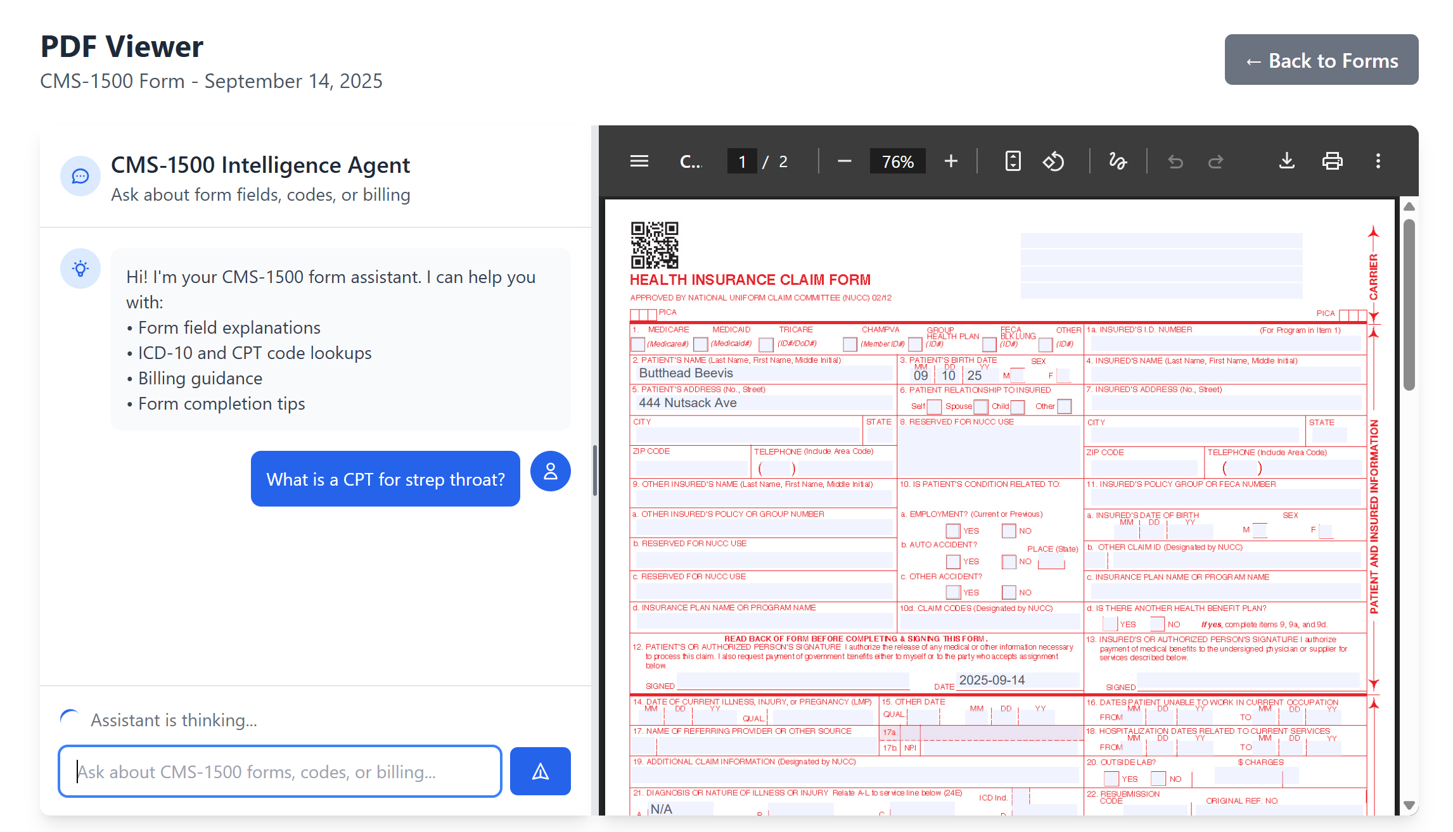This screenshot has width=1453, height=832.
Task: Check the Medicare checkbox
Action: [638, 344]
